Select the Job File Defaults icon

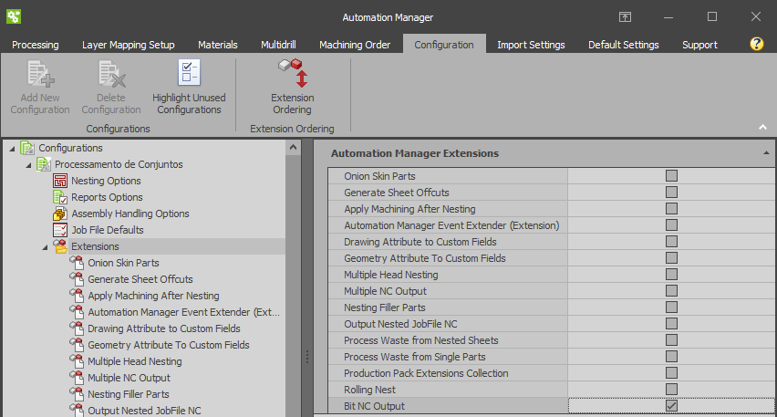61,230
